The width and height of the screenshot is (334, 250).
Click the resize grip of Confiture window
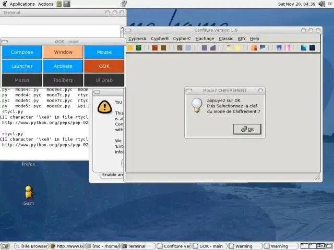[317, 177]
